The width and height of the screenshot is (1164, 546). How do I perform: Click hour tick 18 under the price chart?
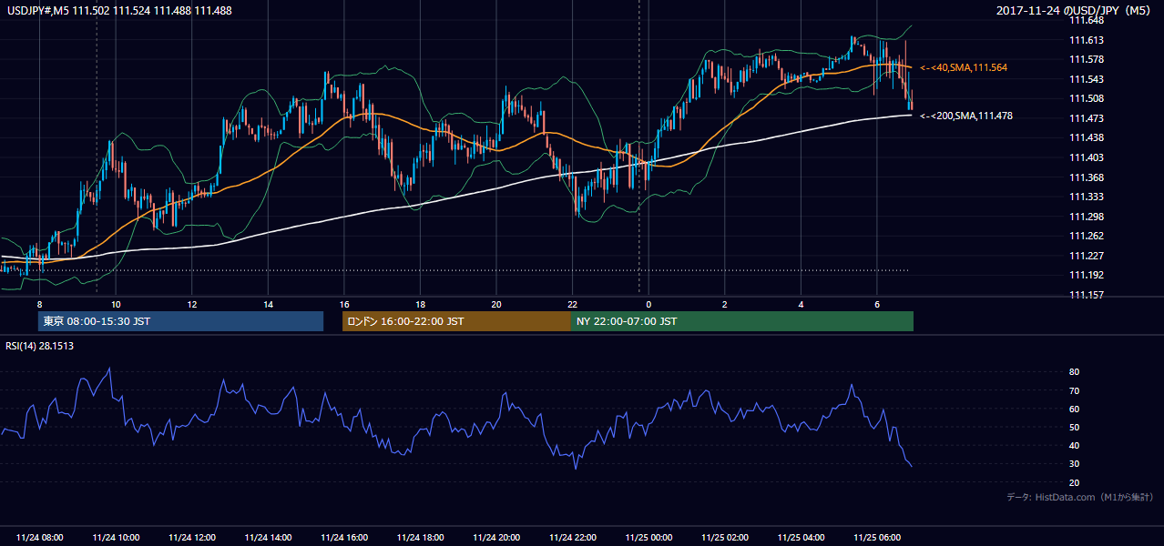pos(420,304)
